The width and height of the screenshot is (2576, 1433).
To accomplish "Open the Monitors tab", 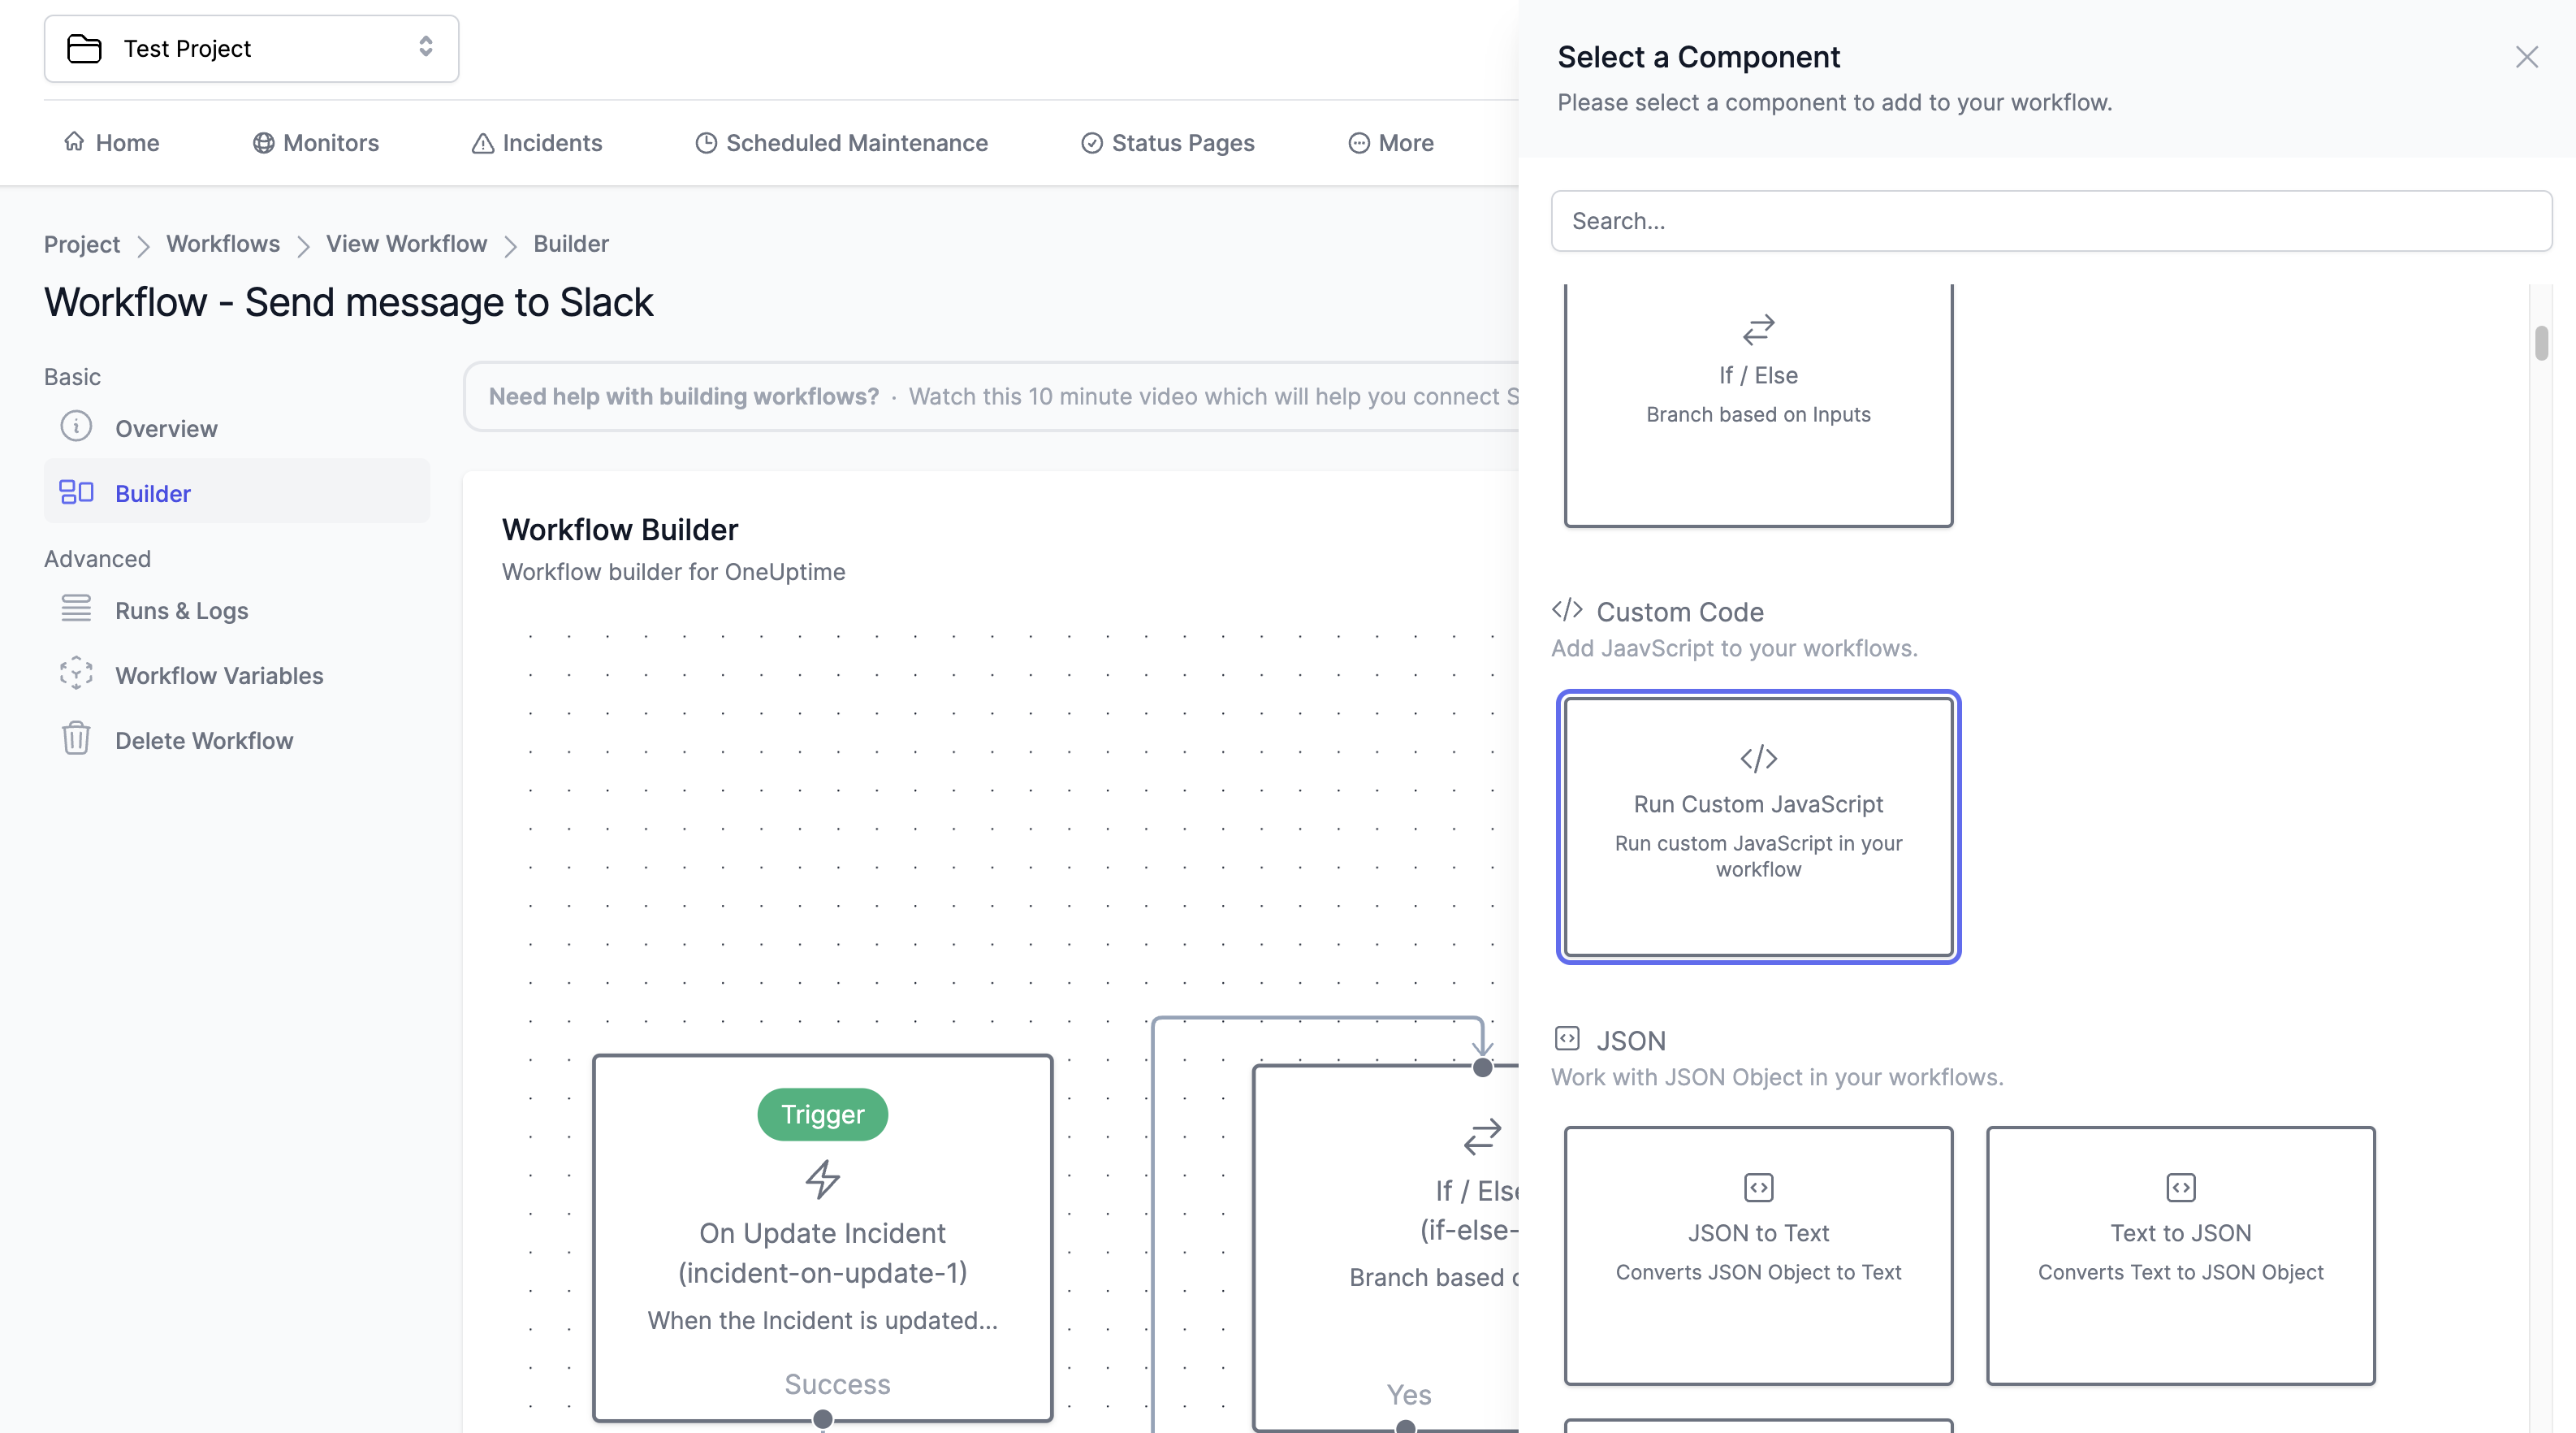I will (315, 143).
